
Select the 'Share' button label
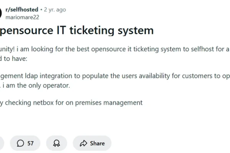coord(97,143)
